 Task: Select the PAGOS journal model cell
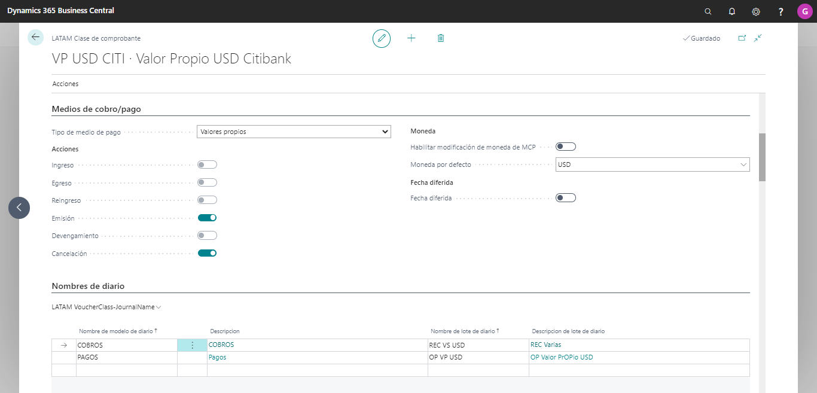(x=127, y=358)
